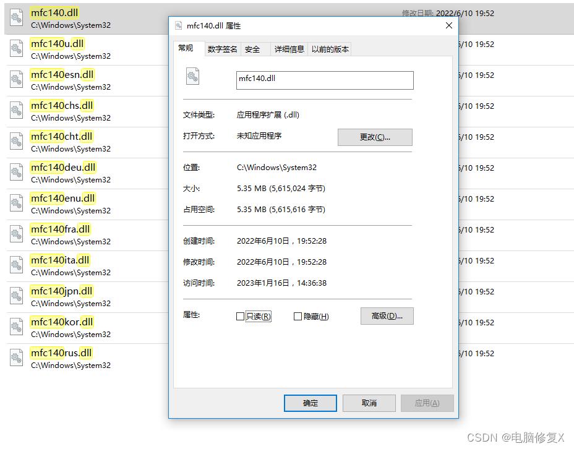Select mfc140u.dll file name in list
This screenshot has height=449, width=574.
[x=57, y=43]
